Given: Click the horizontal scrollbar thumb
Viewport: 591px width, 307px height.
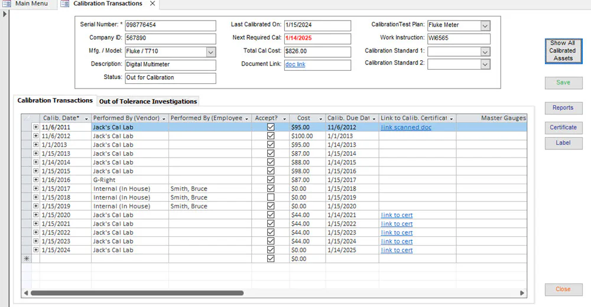Looking at the screenshot, I should 137,293.
